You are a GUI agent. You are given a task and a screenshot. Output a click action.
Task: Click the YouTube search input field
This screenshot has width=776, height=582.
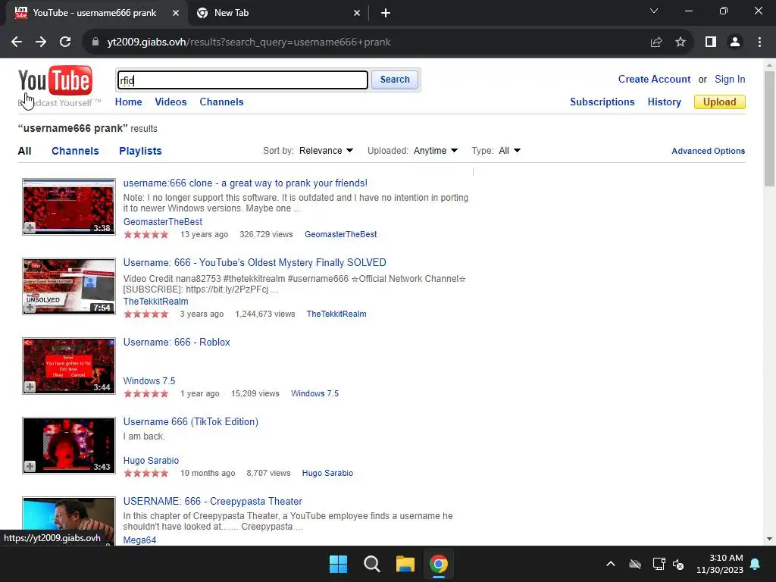242,80
